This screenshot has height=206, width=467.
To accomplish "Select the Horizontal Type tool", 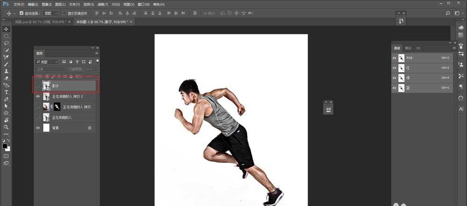I will coord(7,92).
